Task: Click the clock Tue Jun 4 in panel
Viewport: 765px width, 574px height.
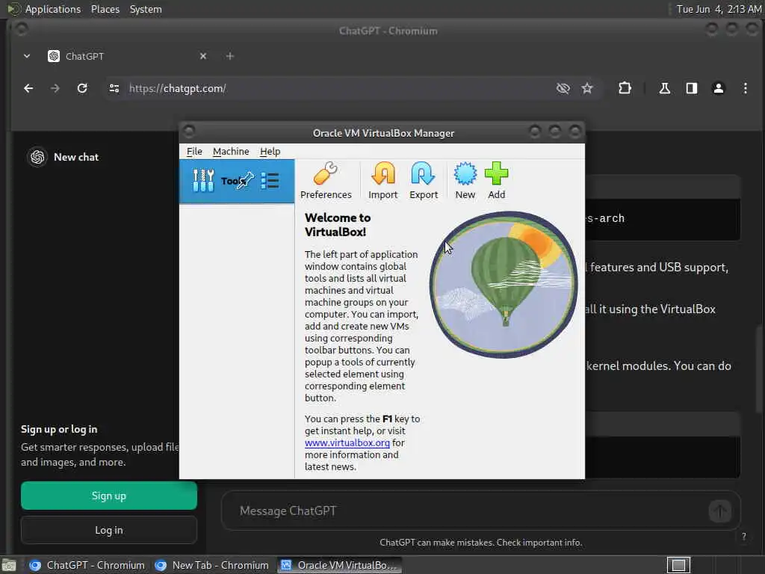Action: tap(718, 9)
